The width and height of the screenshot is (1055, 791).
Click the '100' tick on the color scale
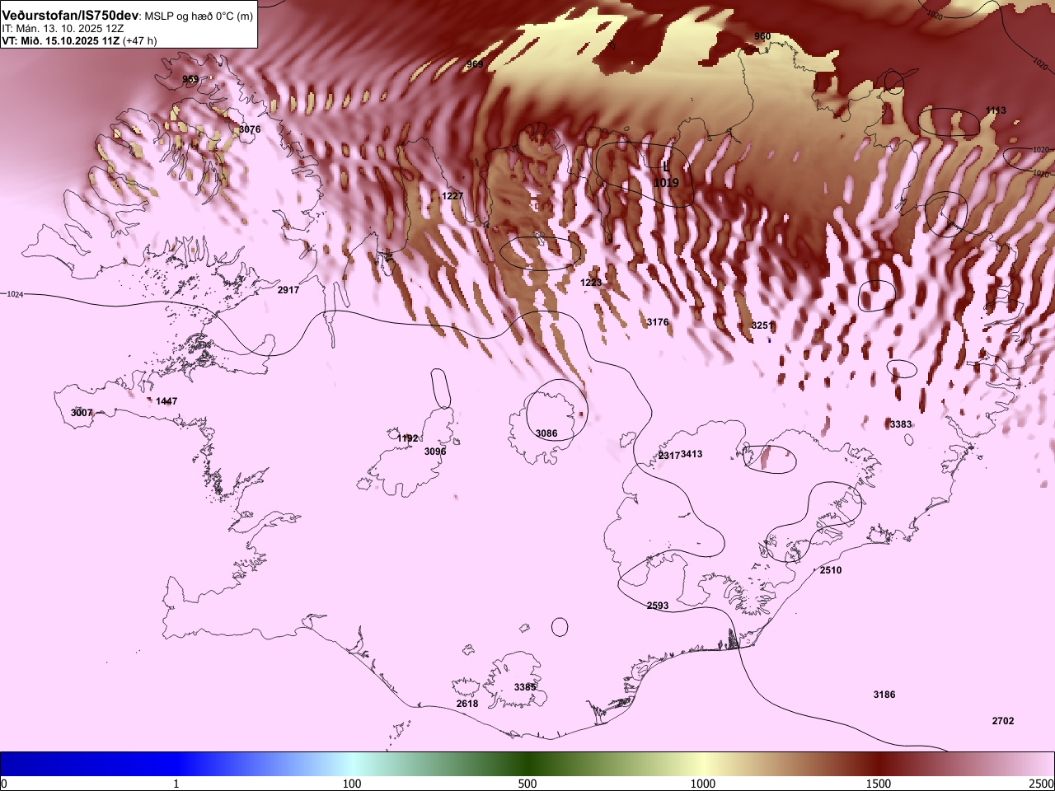pyautogui.click(x=352, y=784)
